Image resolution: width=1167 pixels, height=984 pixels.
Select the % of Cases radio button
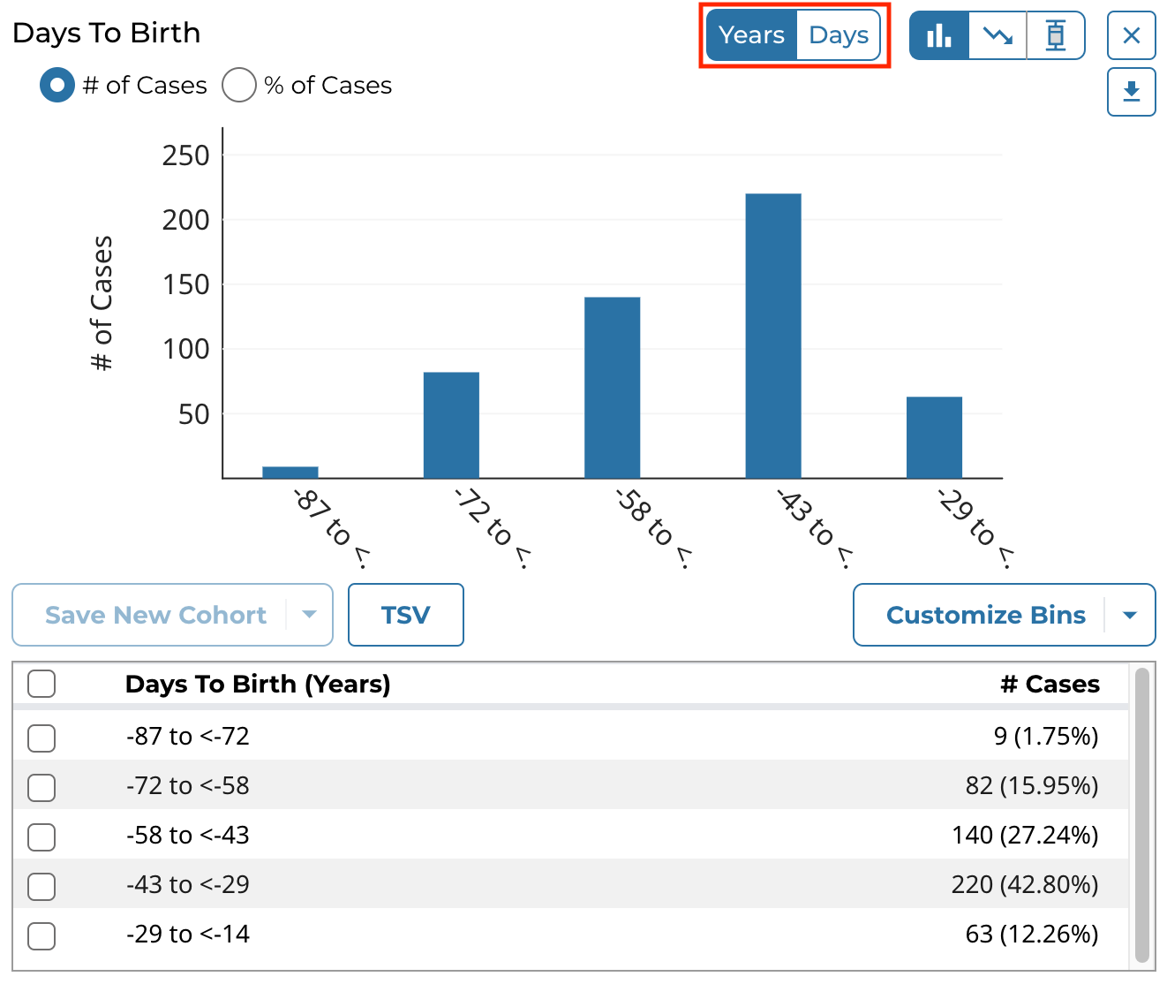[239, 86]
